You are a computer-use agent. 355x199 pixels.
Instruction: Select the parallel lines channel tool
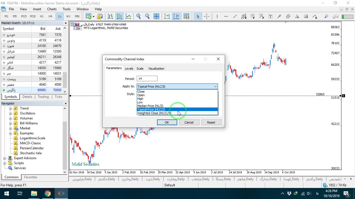click(x=288, y=16)
